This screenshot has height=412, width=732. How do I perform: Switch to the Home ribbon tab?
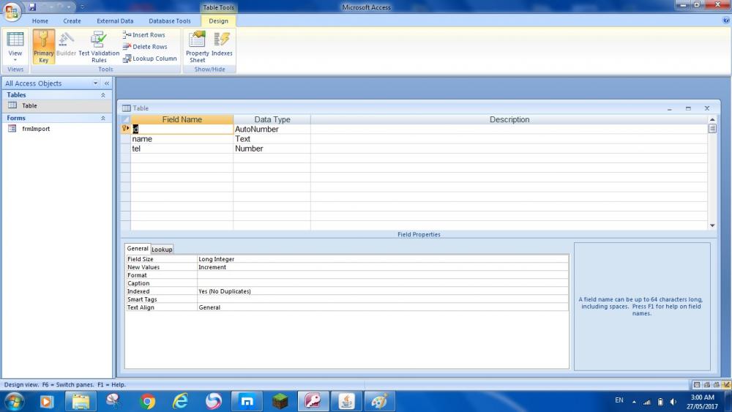(40, 21)
